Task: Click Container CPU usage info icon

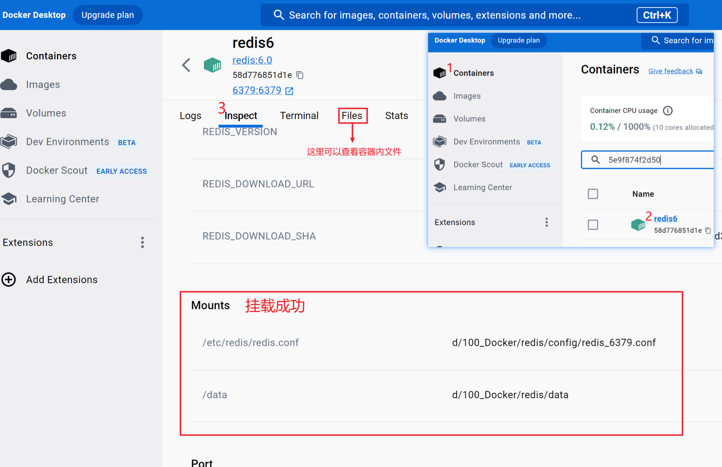Action: tap(668, 111)
